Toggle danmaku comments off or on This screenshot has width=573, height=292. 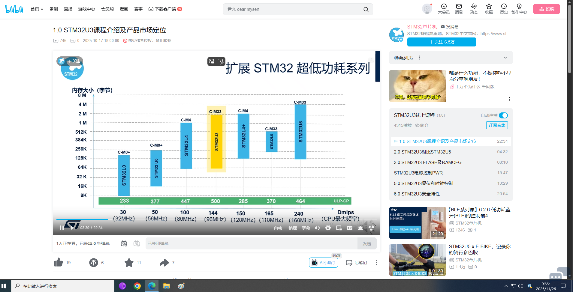coord(124,243)
